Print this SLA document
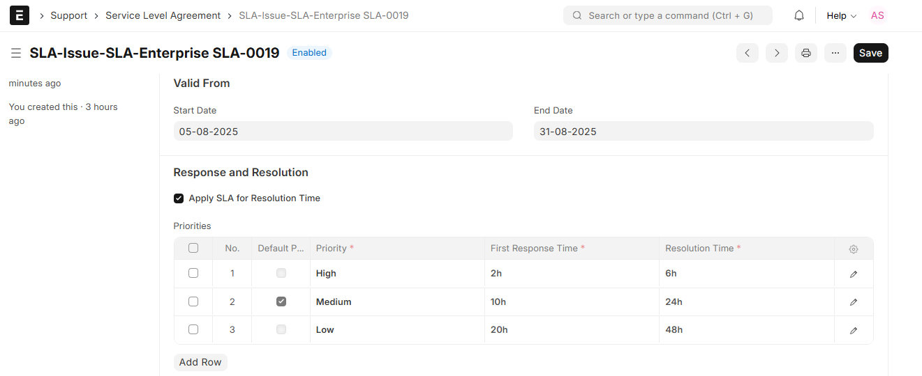The width and height of the screenshot is (922, 376). (806, 53)
